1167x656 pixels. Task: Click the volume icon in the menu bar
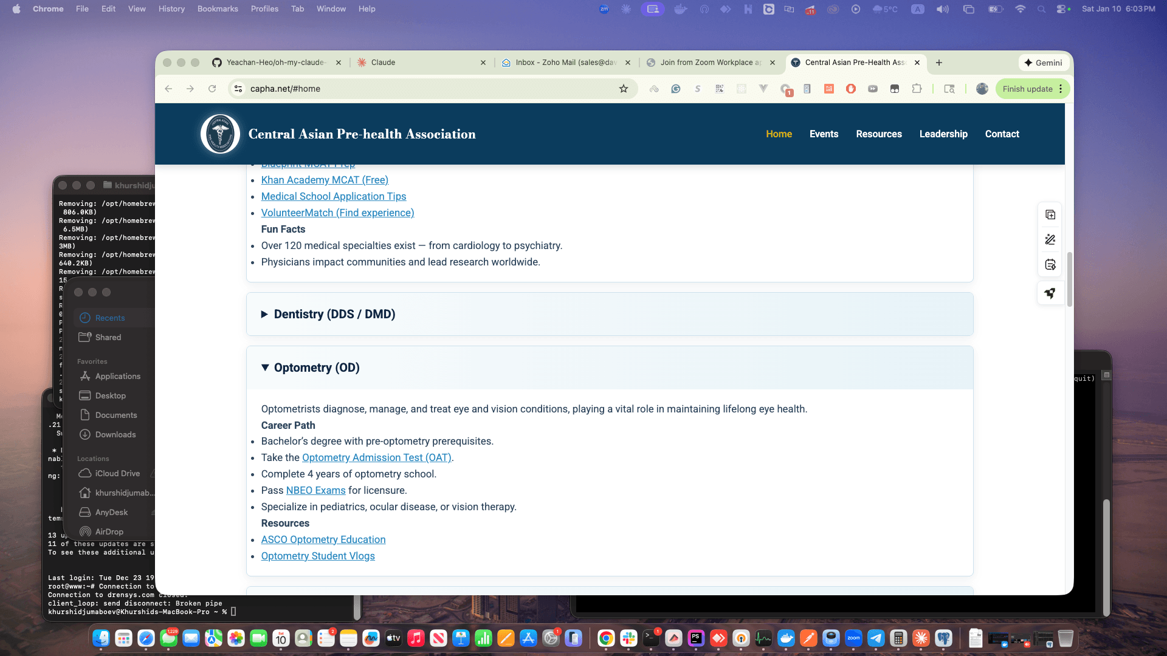pos(942,9)
